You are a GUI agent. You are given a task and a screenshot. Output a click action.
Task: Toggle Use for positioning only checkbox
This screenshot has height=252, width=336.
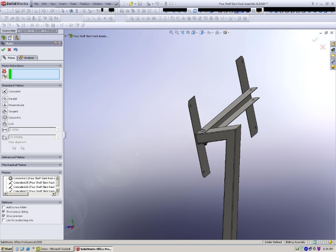point(4,220)
